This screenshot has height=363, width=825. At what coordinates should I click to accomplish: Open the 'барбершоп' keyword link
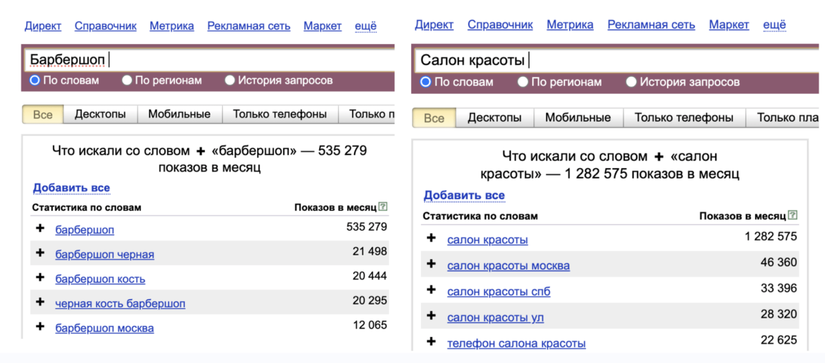click(85, 230)
